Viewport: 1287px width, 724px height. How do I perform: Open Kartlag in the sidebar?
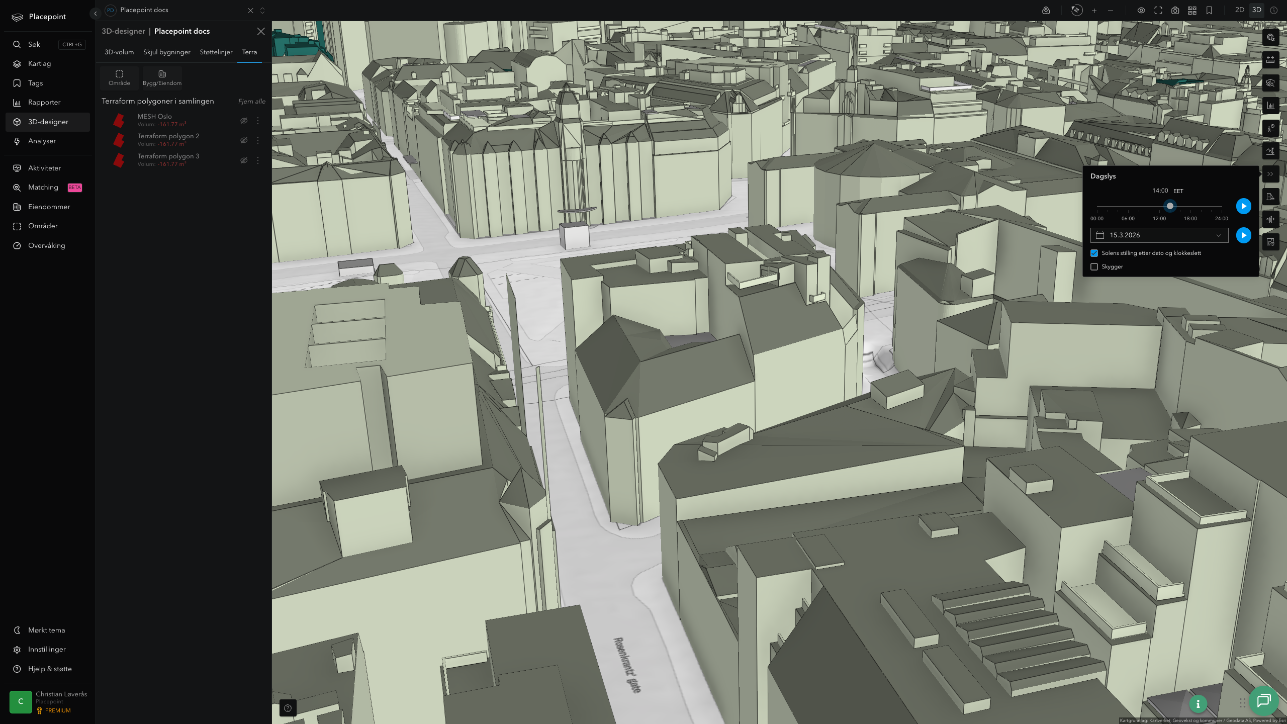coord(48,63)
